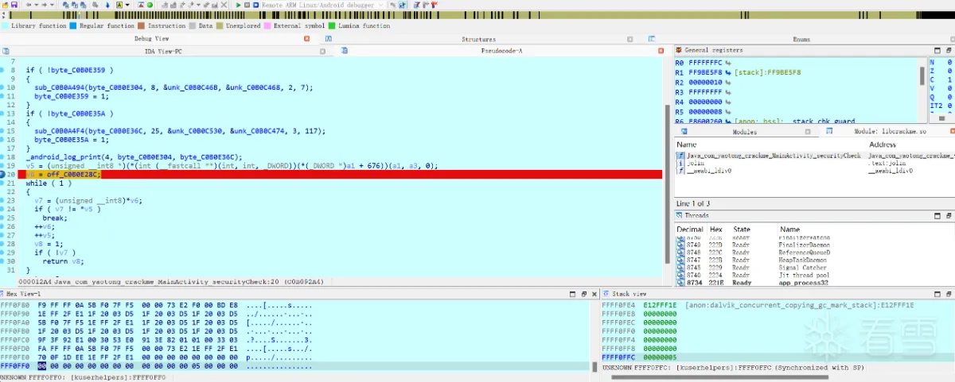955x382 pixels.
Task: Click the State column header in Threads
Action: click(742, 230)
